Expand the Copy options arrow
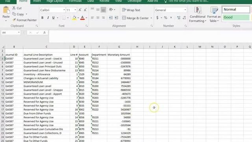 click(26, 14)
